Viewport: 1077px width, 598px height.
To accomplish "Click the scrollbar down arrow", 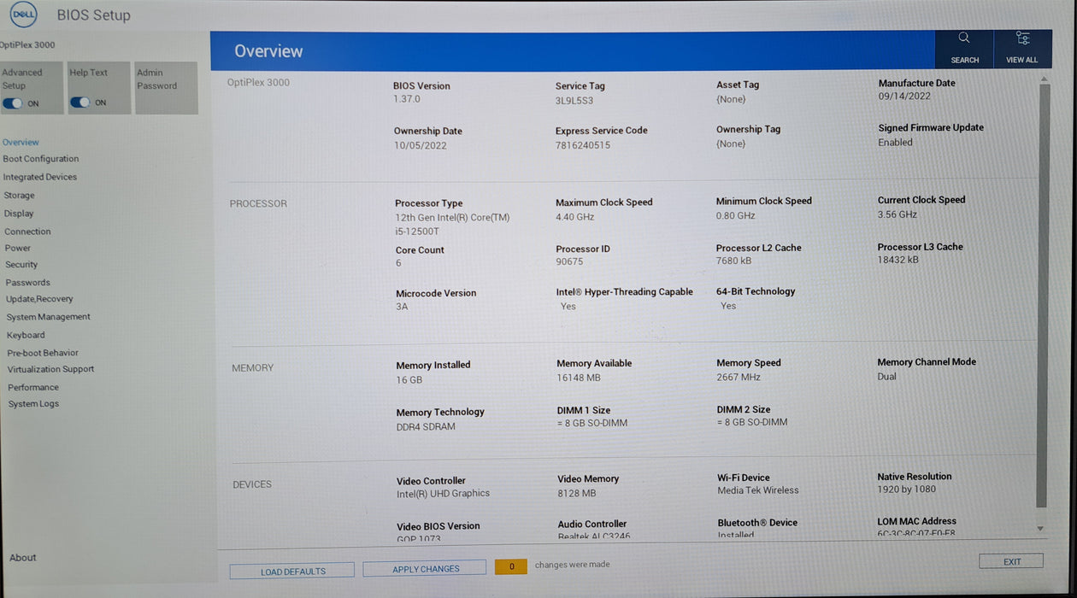I will point(1040,529).
